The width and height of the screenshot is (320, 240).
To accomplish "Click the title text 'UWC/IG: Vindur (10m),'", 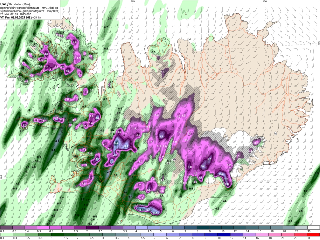I will (15, 4).
